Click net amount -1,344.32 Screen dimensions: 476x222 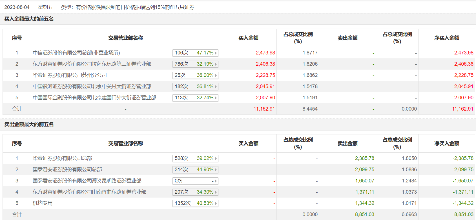(x=463, y=203)
